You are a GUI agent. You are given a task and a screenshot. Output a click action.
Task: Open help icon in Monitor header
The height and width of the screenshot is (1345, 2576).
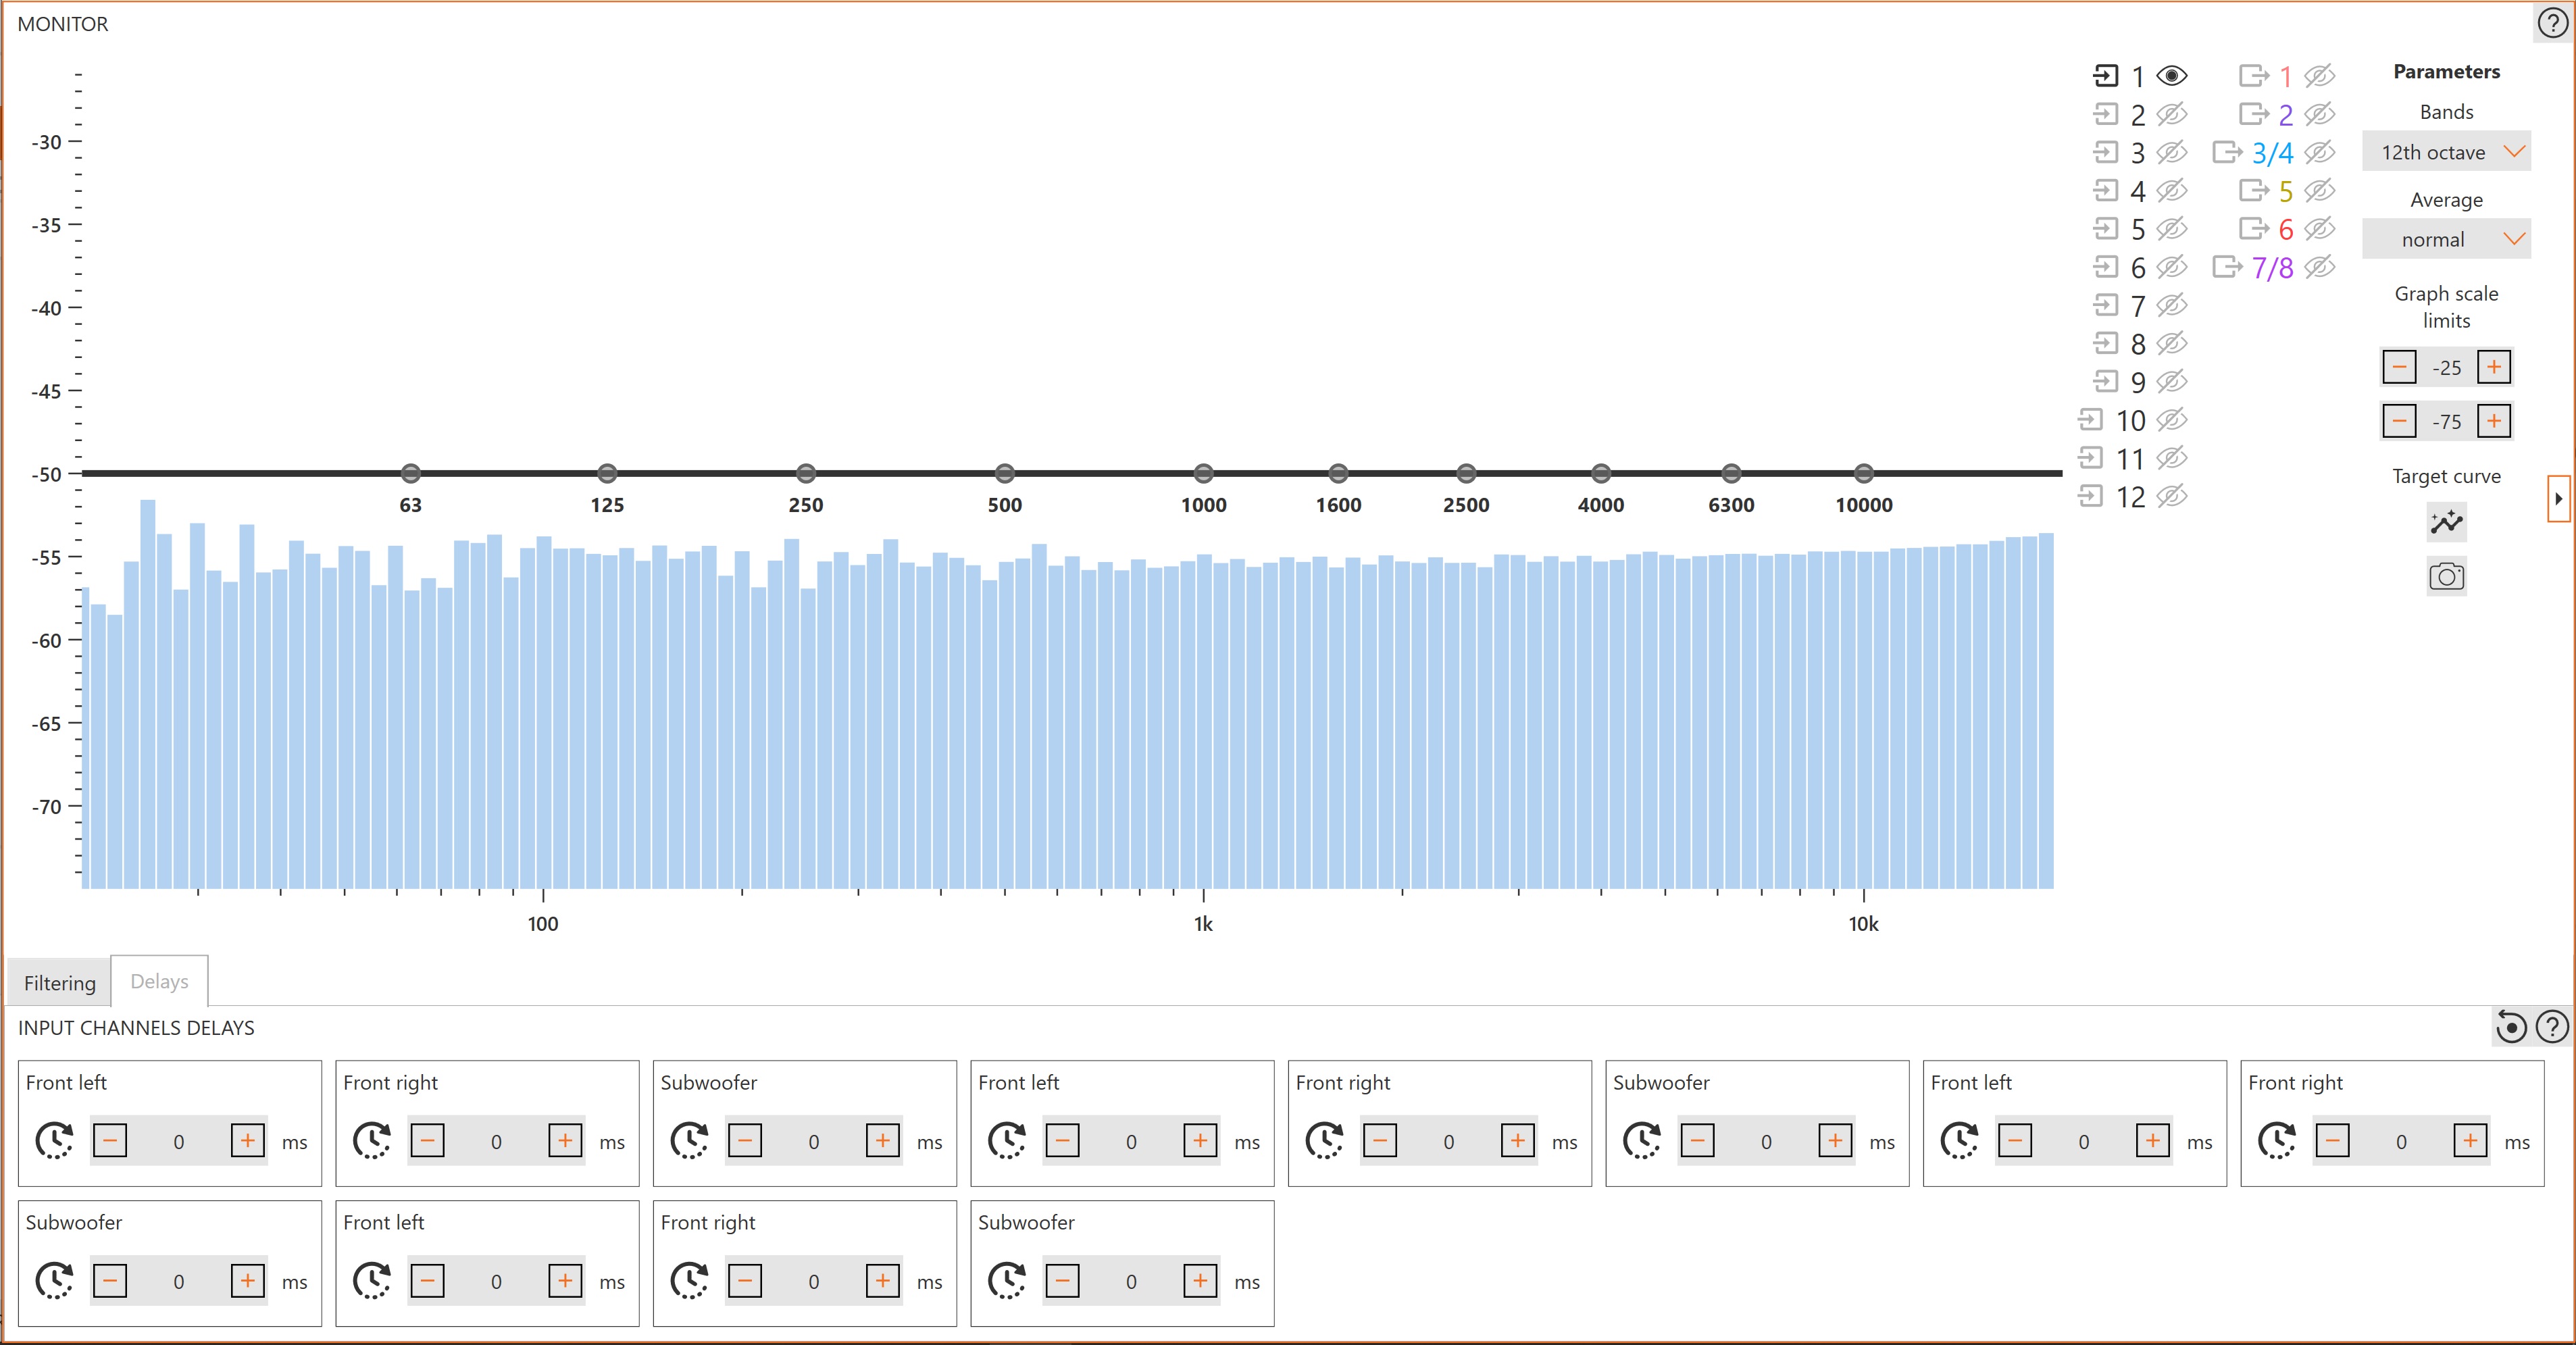click(x=2553, y=24)
